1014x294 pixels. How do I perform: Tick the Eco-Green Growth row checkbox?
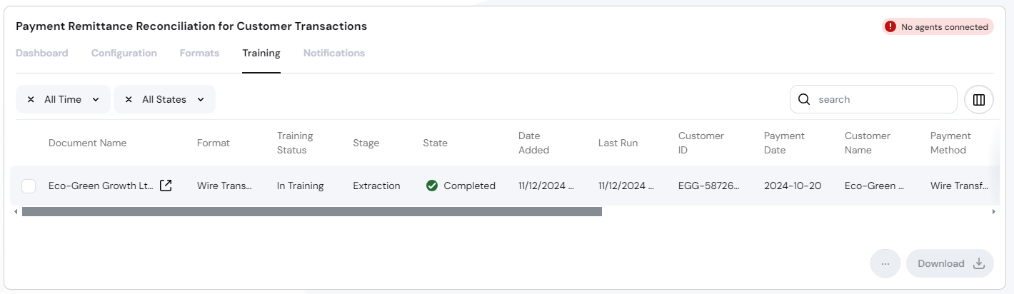point(29,186)
